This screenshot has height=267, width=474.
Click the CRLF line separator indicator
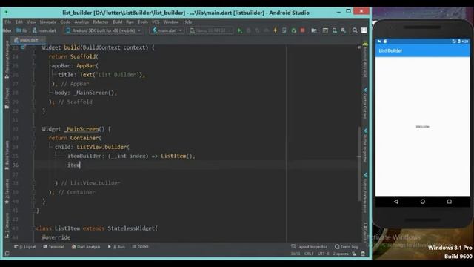coord(309,254)
